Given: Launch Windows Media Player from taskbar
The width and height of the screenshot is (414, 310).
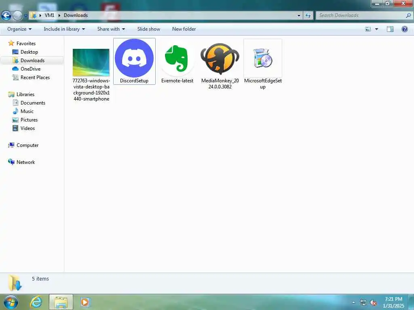Looking at the screenshot, I should click(x=85, y=302).
